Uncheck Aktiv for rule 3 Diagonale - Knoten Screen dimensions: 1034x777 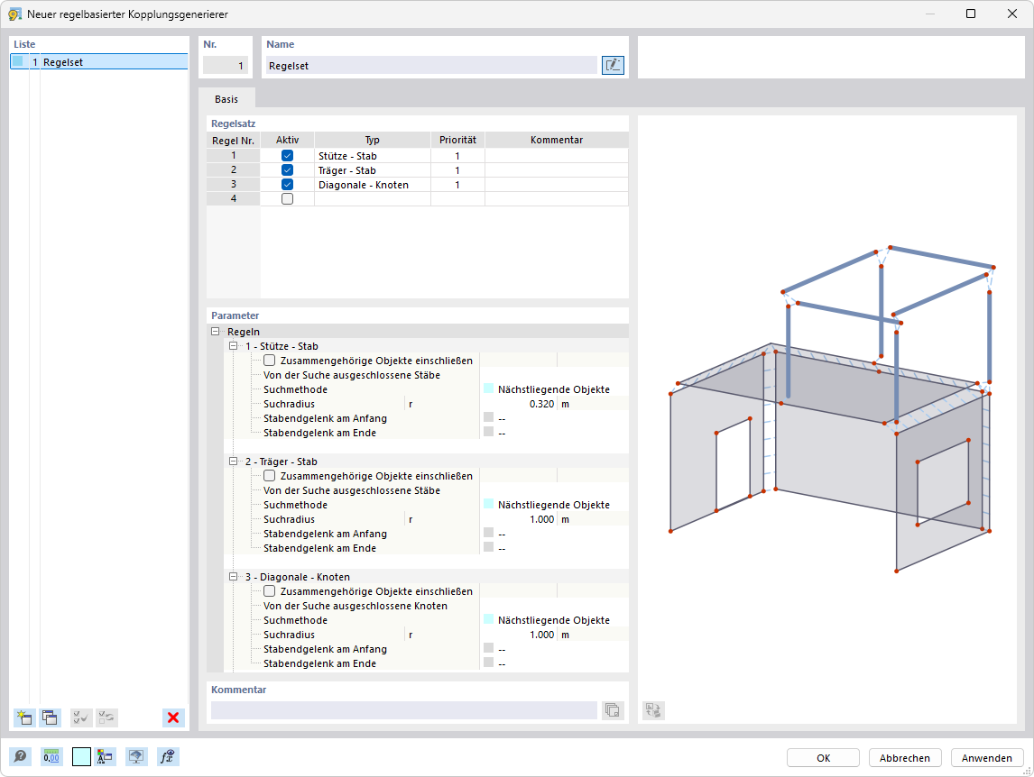click(288, 185)
